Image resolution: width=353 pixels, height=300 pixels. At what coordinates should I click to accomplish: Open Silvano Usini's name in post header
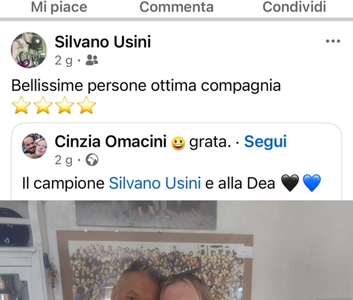tap(103, 42)
